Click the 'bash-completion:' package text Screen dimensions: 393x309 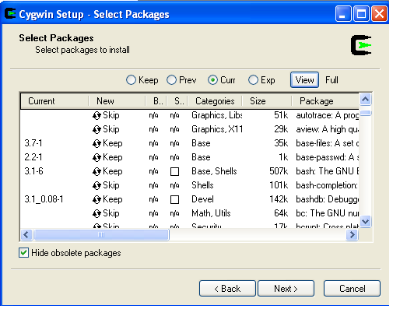coord(327,185)
